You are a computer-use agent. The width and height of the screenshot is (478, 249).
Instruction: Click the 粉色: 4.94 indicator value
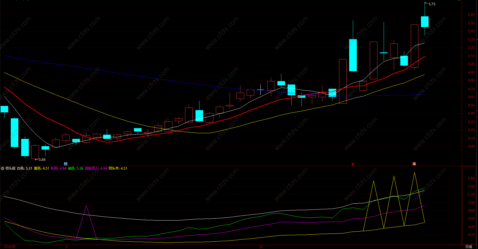click(58, 168)
